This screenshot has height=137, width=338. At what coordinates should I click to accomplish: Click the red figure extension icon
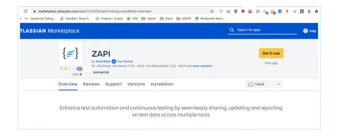pyautogui.click(x=309, y=12)
